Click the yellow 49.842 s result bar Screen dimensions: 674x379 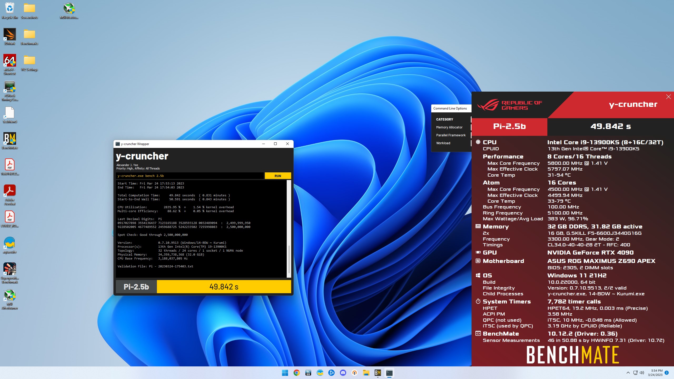click(224, 287)
